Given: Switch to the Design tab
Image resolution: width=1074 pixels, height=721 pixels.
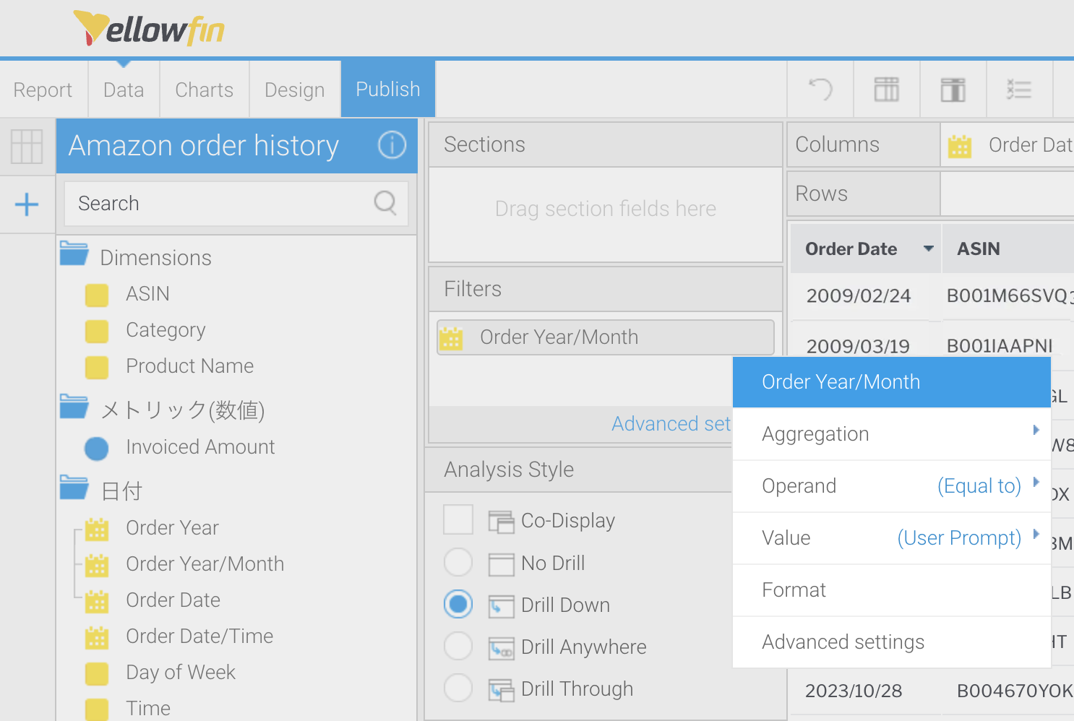Looking at the screenshot, I should point(295,90).
